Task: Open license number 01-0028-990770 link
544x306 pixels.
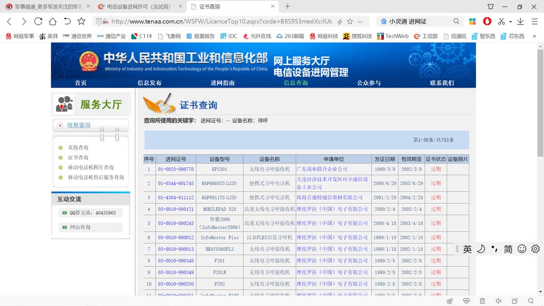Action: click(x=176, y=169)
